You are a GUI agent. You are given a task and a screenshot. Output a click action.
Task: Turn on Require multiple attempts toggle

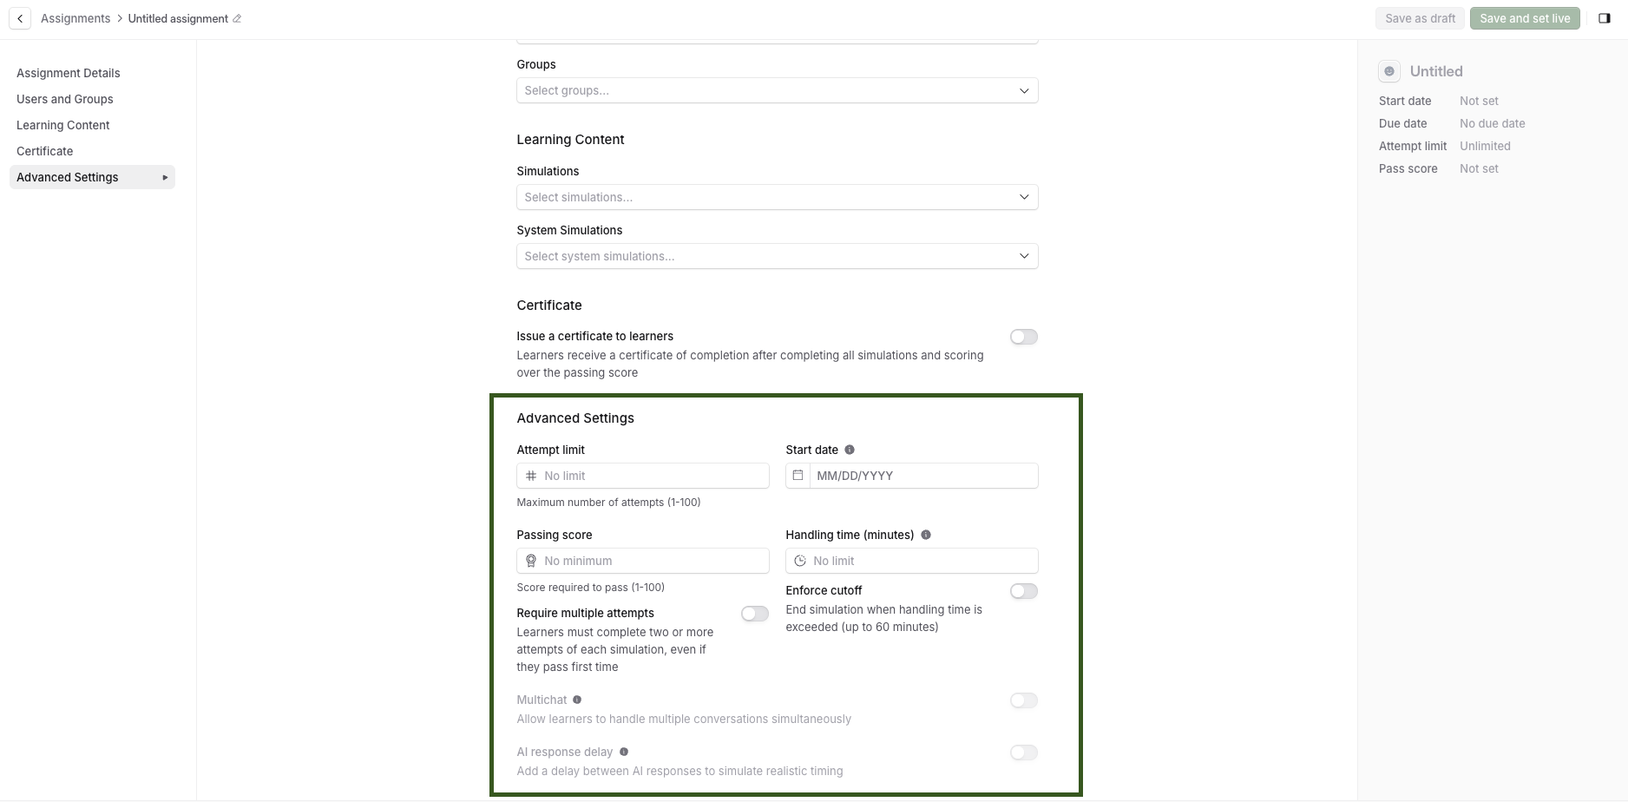click(755, 614)
